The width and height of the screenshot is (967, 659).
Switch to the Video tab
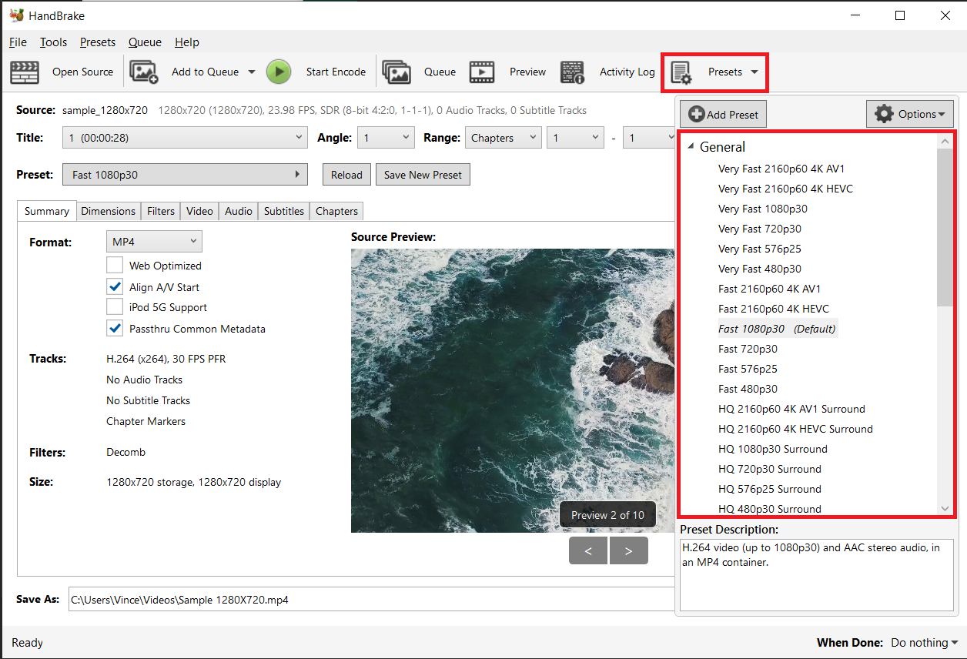click(x=199, y=210)
